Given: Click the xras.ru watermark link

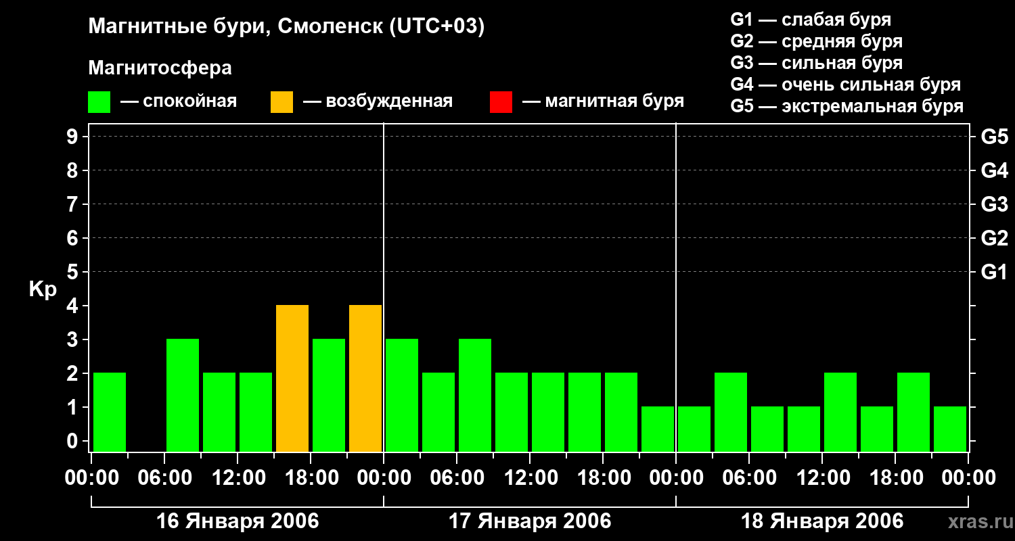Looking at the screenshot, I should 976,522.
